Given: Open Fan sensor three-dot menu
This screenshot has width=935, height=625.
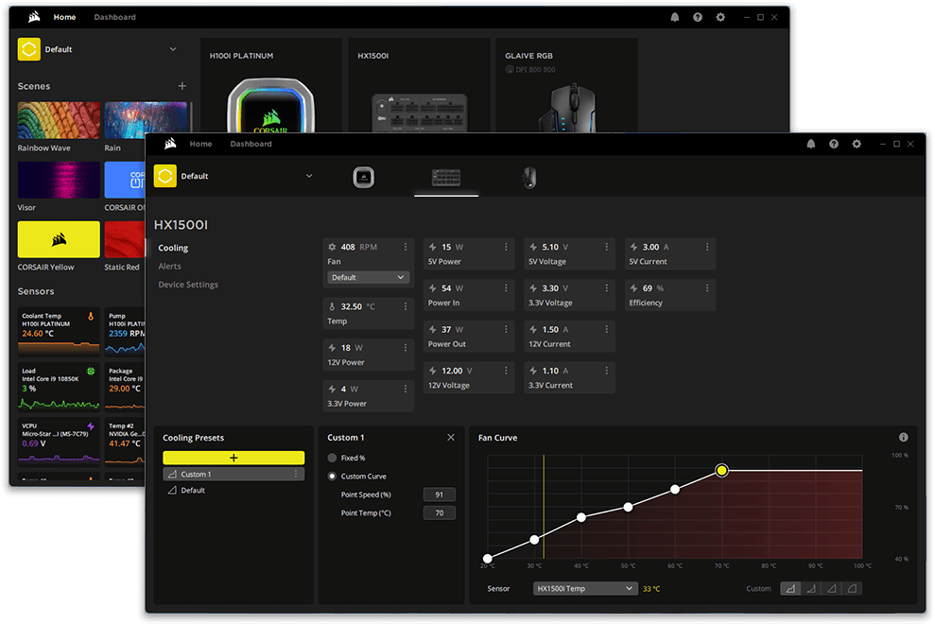Looking at the screenshot, I should [x=406, y=247].
